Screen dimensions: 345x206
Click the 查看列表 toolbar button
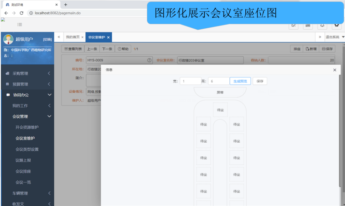pos(73,49)
